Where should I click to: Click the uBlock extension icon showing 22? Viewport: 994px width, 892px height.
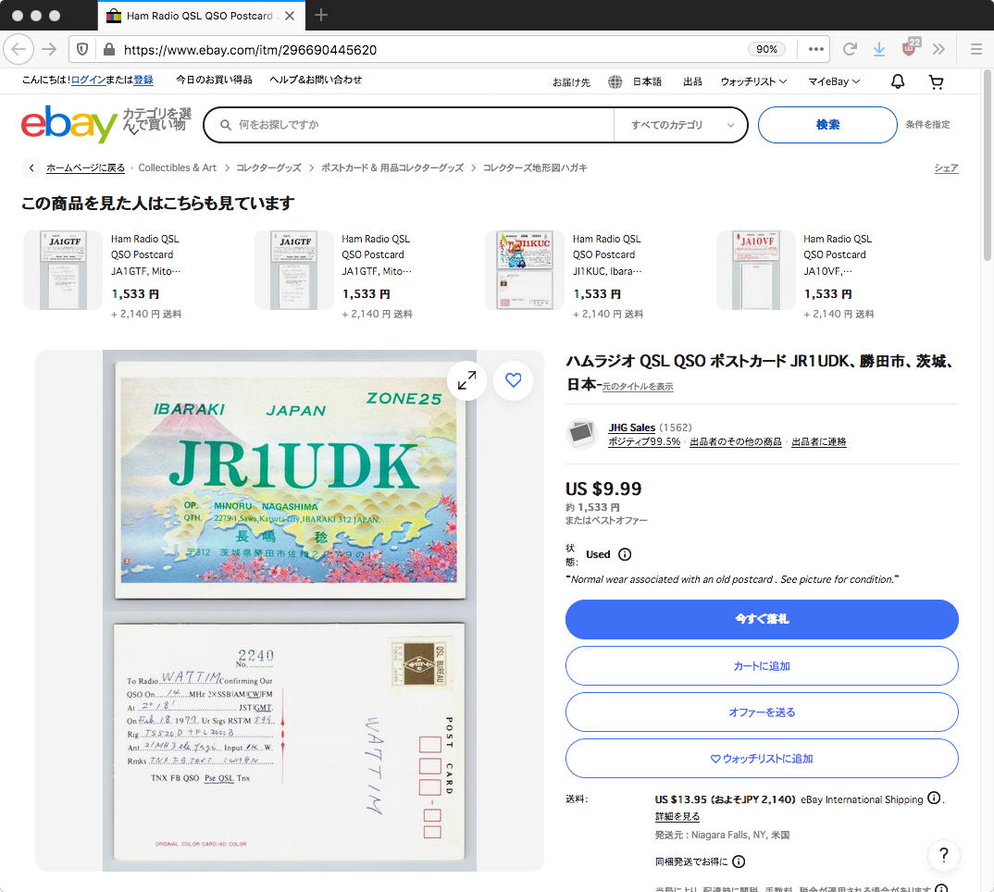point(910,47)
